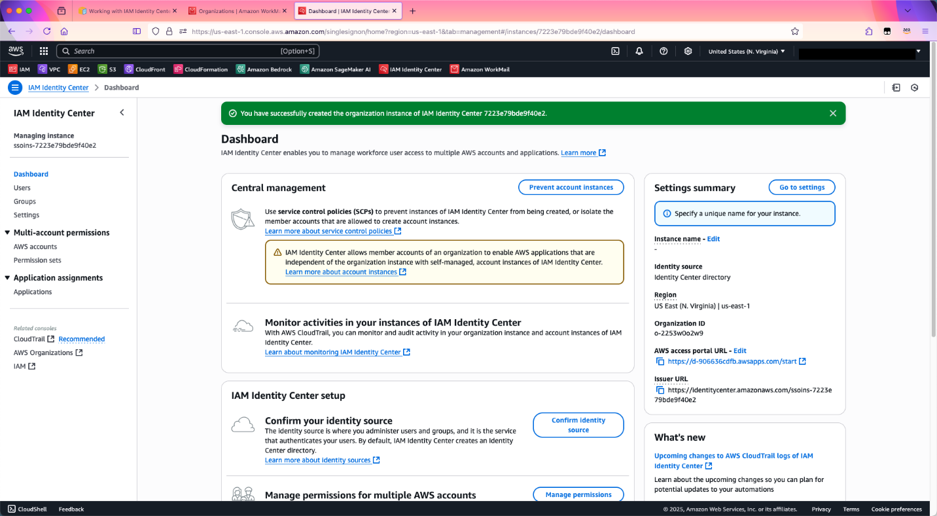
Task: Collapse the IAM Identity Center side navigation
Action: click(x=122, y=112)
